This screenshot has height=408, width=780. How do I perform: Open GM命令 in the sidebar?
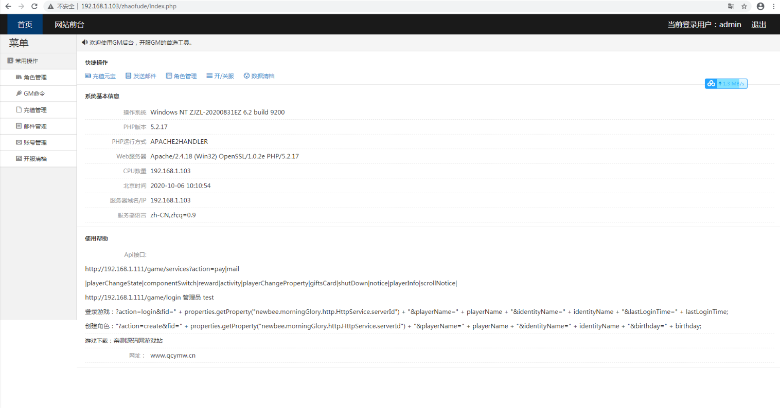click(34, 94)
